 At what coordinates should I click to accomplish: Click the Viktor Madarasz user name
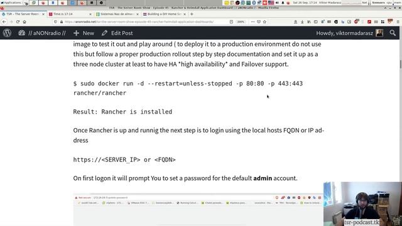point(330,3)
